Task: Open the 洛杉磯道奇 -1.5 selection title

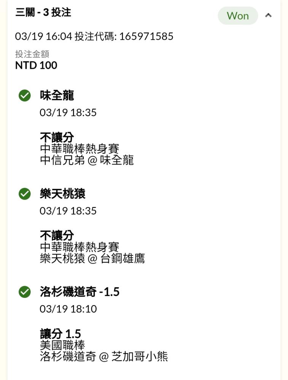Action: [80, 291]
